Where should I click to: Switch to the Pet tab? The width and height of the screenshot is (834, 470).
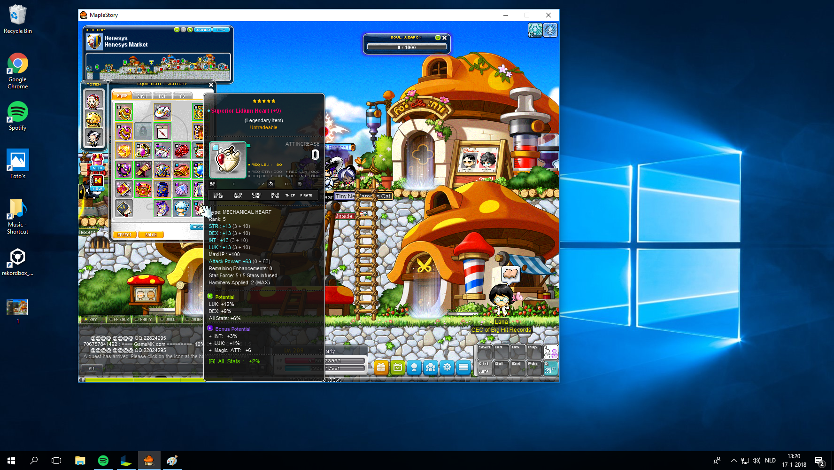(162, 95)
